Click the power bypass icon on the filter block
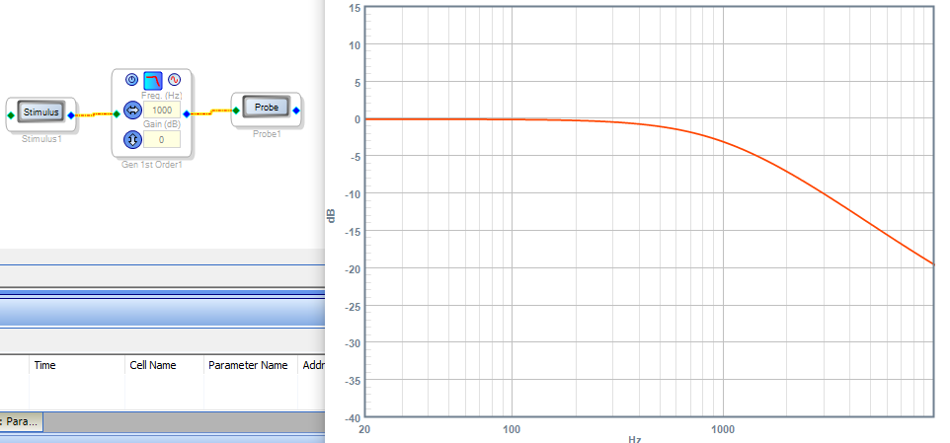This screenshot has height=443, width=950. point(131,79)
